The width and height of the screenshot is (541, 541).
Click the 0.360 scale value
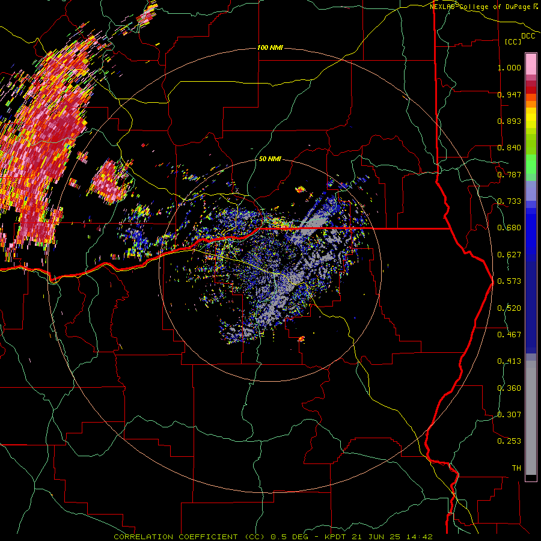509,388
